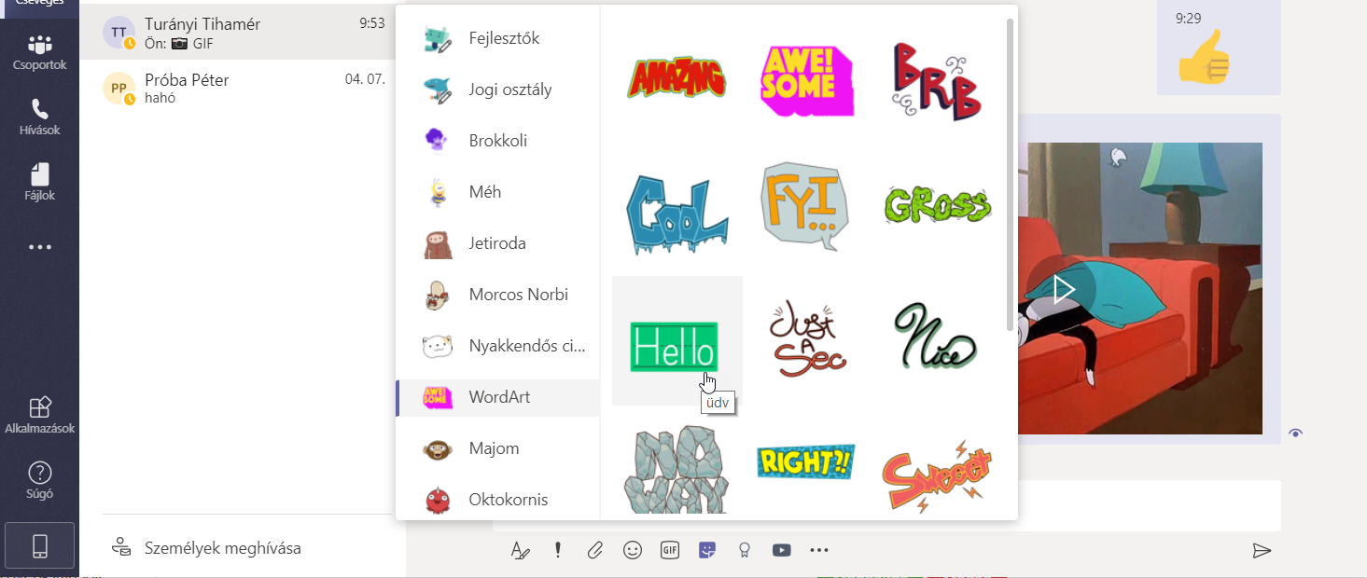
Task: Open Fájlok (Files) in the sidebar
Action: [39, 183]
